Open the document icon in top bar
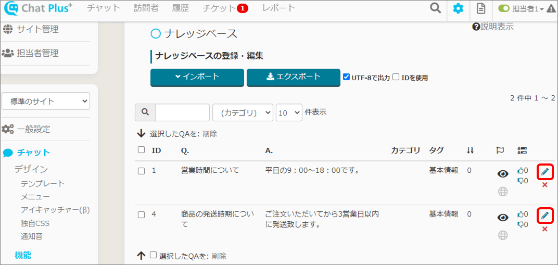 pos(481,8)
